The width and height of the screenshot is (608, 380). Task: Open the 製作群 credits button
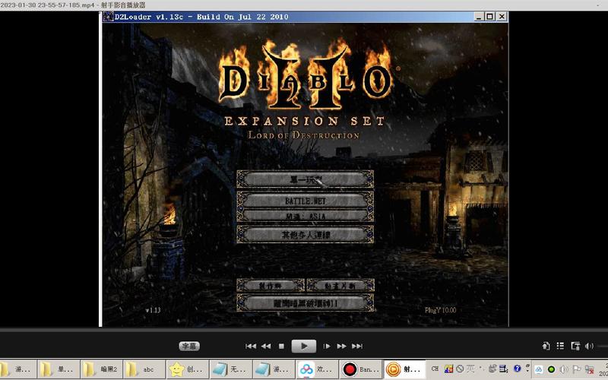[271, 286]
